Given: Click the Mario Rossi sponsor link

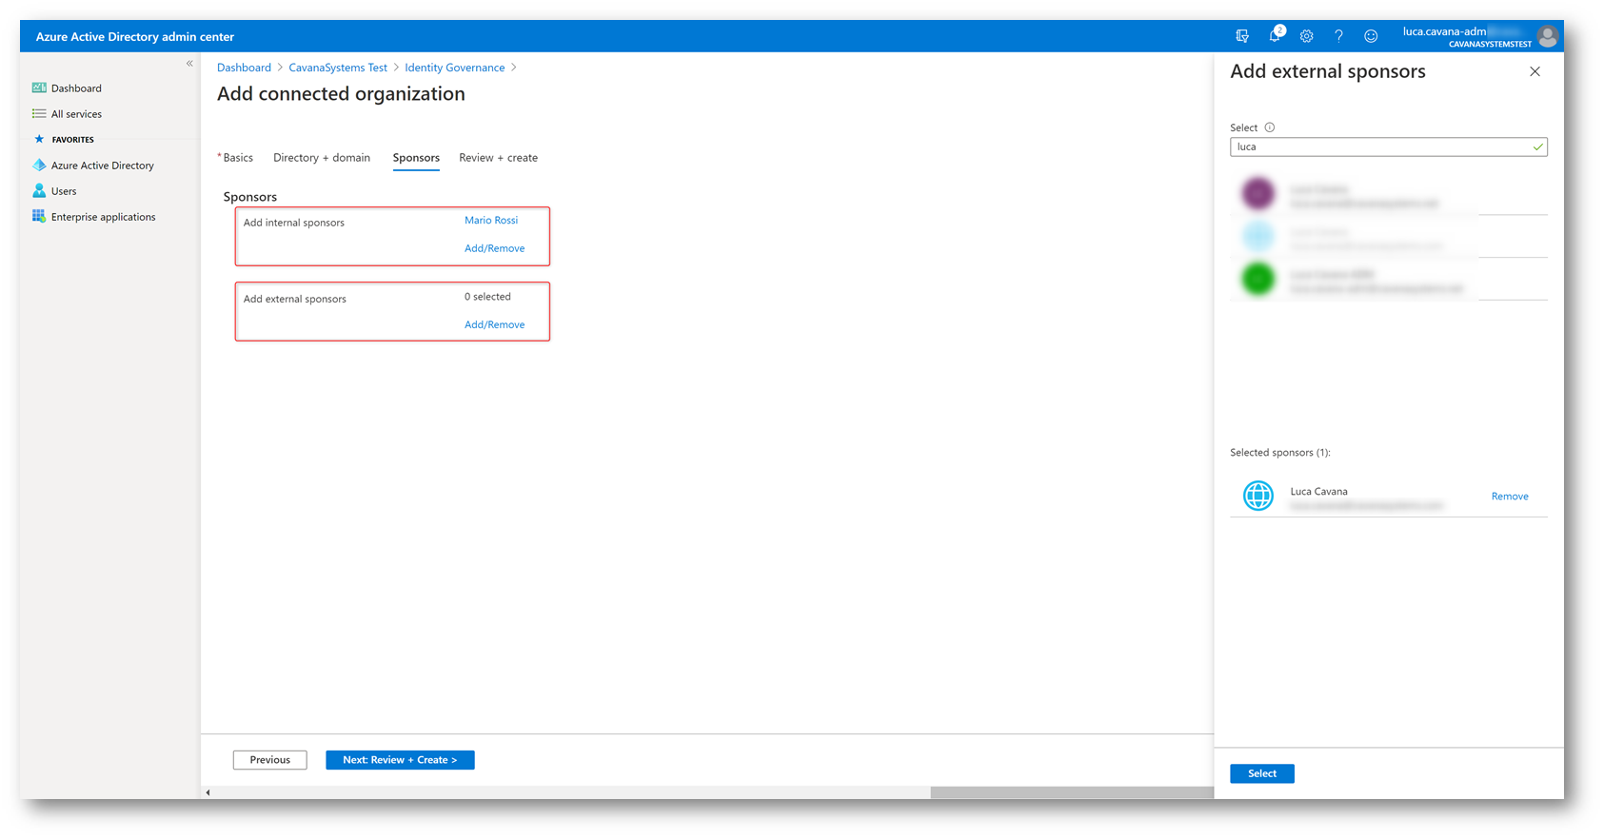Looking at the screenshot, I should pyautogui.click(x=491, y=220).
